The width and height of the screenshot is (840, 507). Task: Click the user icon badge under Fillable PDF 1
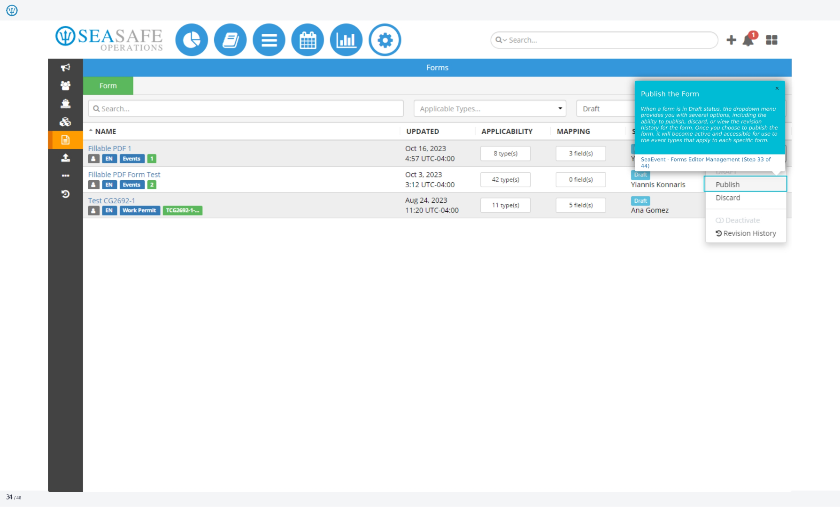[93, 159]
